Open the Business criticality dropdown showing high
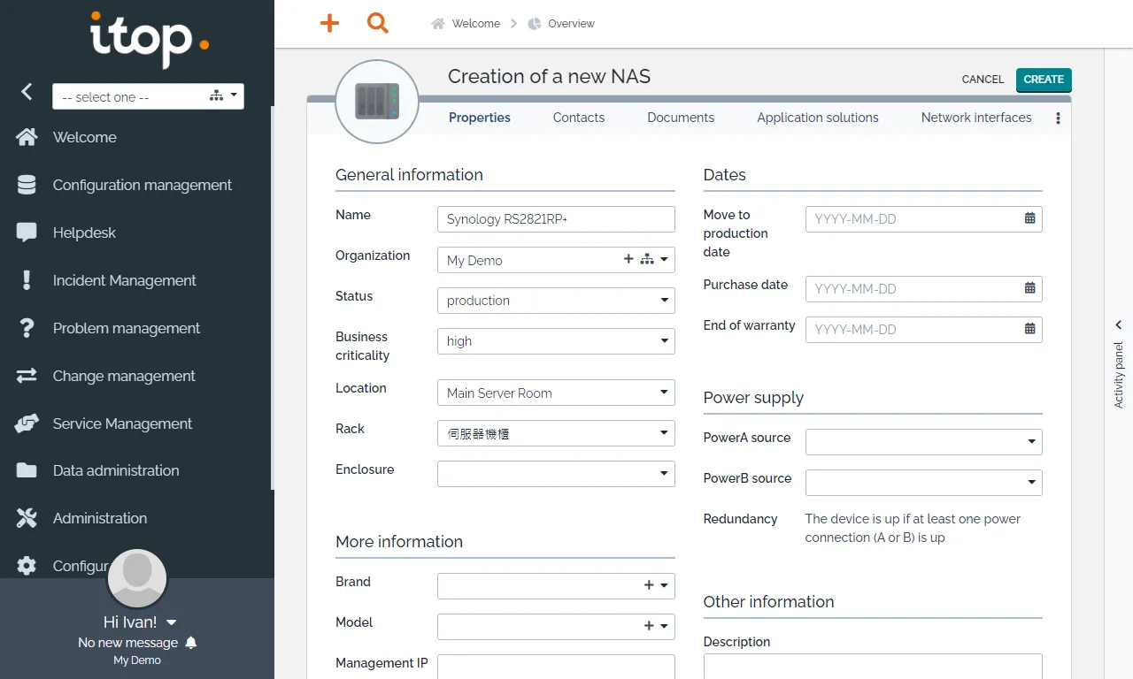The width and height of the screenshot is (1133, 679). (x=556, y=341)
